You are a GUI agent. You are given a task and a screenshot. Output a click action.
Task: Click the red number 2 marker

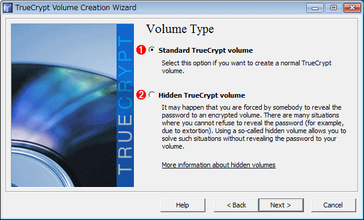click(x=141, y=95)
